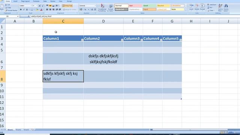Switch to the Page Layout ribbon tab
Image resolution: width=240 pixels, height=135 pixels.
(25, 1)
